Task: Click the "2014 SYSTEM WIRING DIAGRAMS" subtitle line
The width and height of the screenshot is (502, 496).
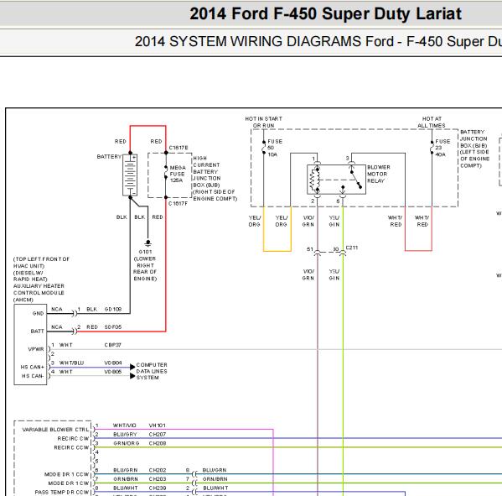Action: click(x=318, y=42)
